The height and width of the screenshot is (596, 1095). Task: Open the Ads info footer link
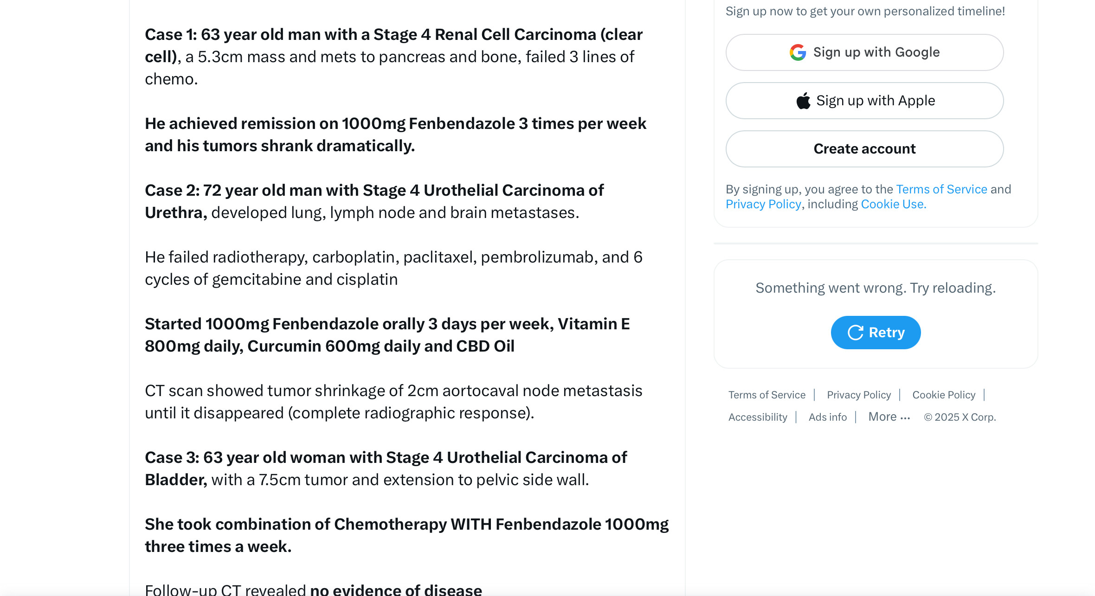pyautogui.click(x=827, y=417)
